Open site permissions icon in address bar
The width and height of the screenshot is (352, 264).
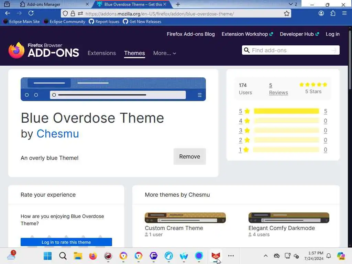click(80, 13)
